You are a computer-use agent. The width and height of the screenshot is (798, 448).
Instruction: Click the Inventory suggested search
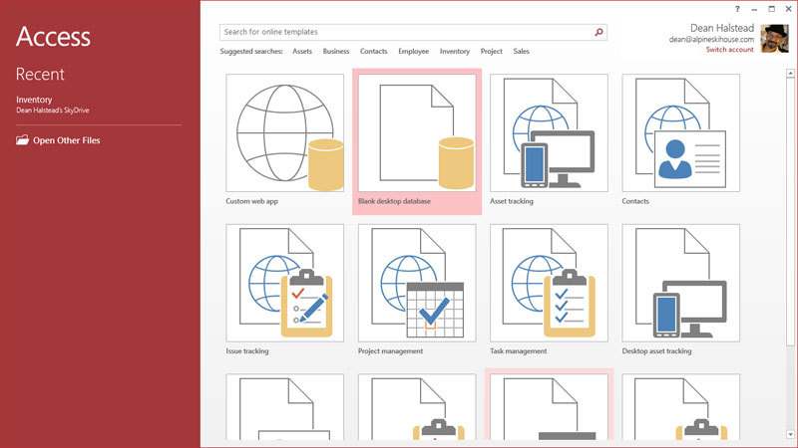point(455,51)
